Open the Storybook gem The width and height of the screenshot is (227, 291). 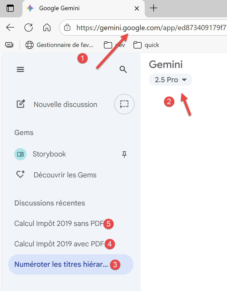49,154
